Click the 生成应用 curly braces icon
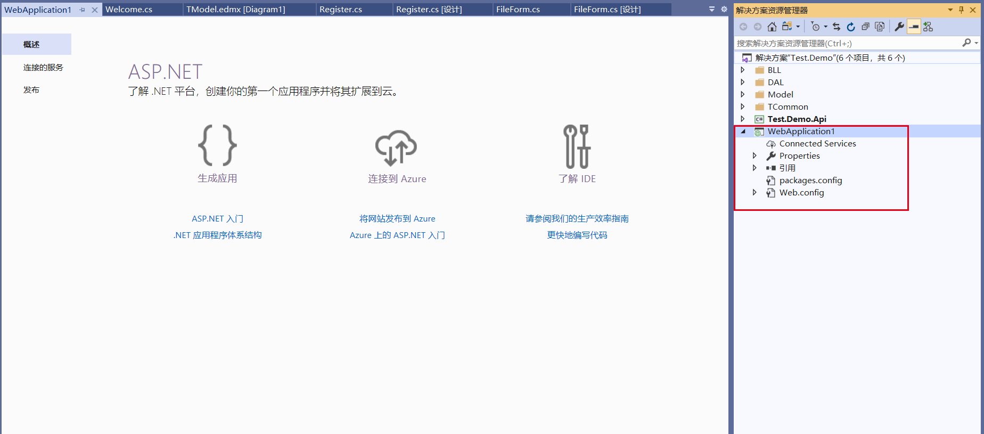984x434 pixels. 217,145
